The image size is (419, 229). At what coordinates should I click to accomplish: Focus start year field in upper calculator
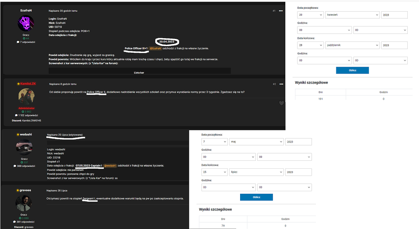click(394, 15)
